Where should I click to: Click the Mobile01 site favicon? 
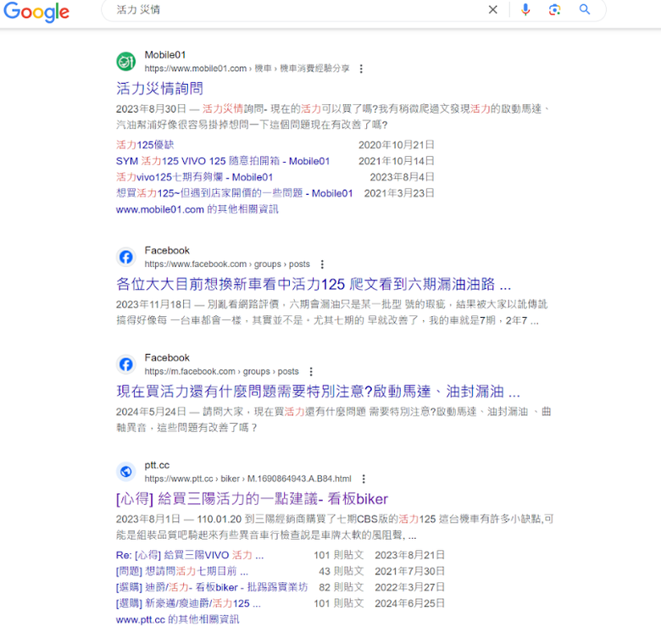(x=125, y=62)
